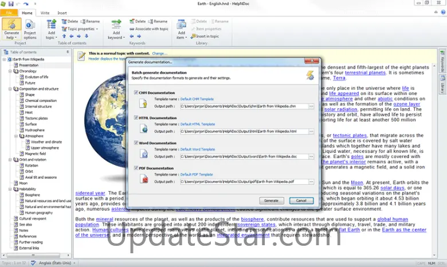Click the PDF documentation file icon
Screen dimensions: 447x267
coord(144,179)
